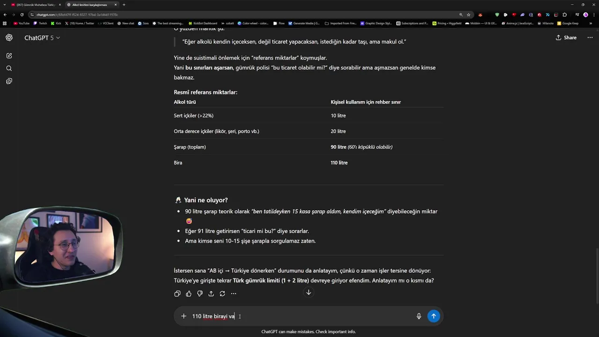Open the conversation options three-dot menu
Image resolution: width=599 pixels, height=337 pixels.
click(x=590, y=37)
